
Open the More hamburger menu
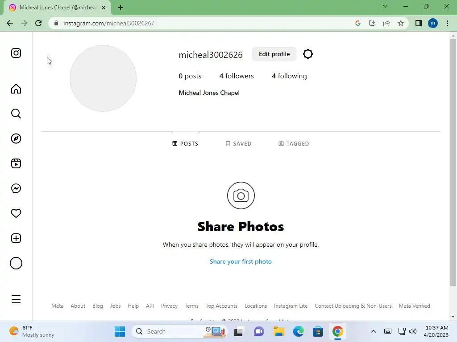(x=16, y=299)
